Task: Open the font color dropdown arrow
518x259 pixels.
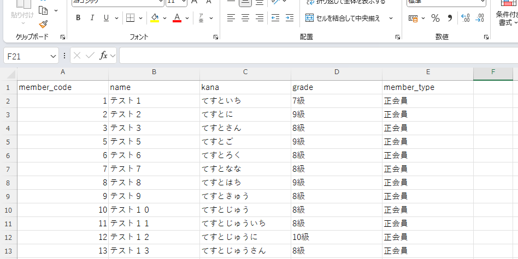Action: [x=187, y=18]
